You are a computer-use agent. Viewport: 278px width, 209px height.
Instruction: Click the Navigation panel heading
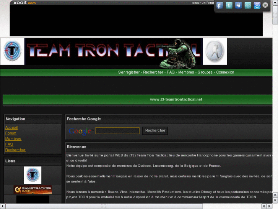[x=15, y=119]
